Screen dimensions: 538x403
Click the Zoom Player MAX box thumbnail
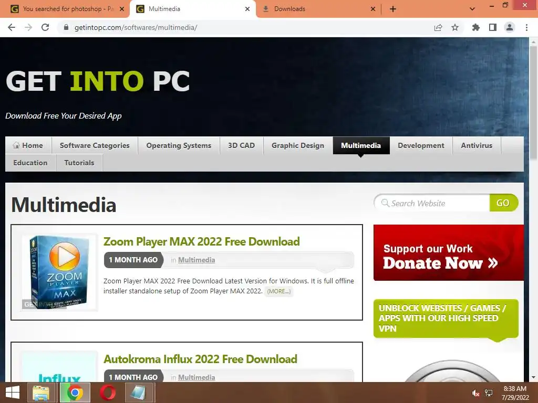point(60,273)
